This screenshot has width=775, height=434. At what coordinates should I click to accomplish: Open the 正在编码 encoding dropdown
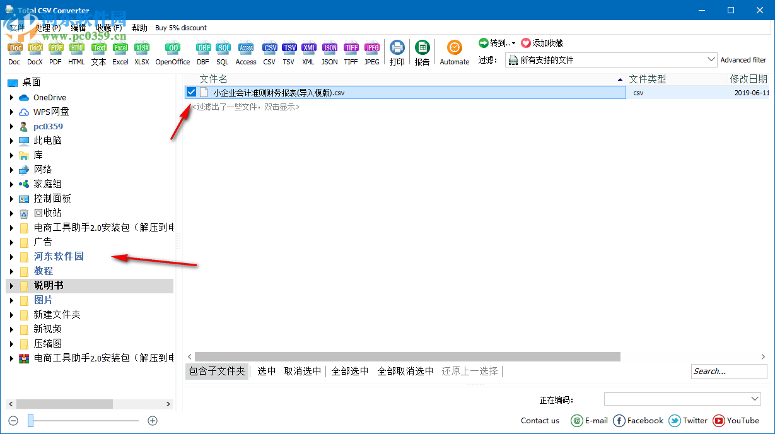[x=754, y=398]
